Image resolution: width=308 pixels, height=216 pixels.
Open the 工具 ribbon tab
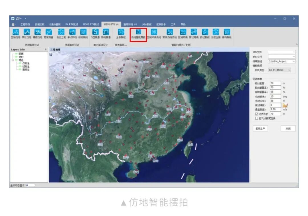[x=173, y=24]
